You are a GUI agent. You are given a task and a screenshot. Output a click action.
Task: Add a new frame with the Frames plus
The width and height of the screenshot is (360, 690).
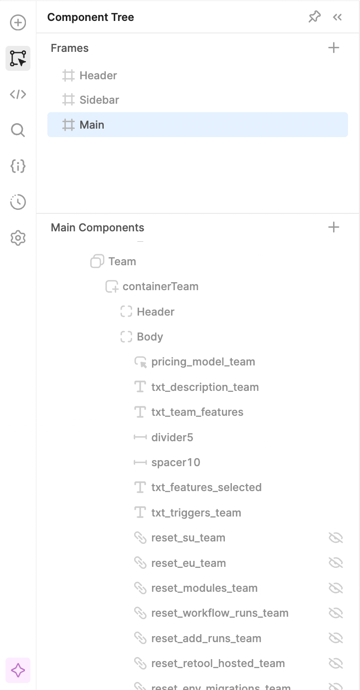334,48
